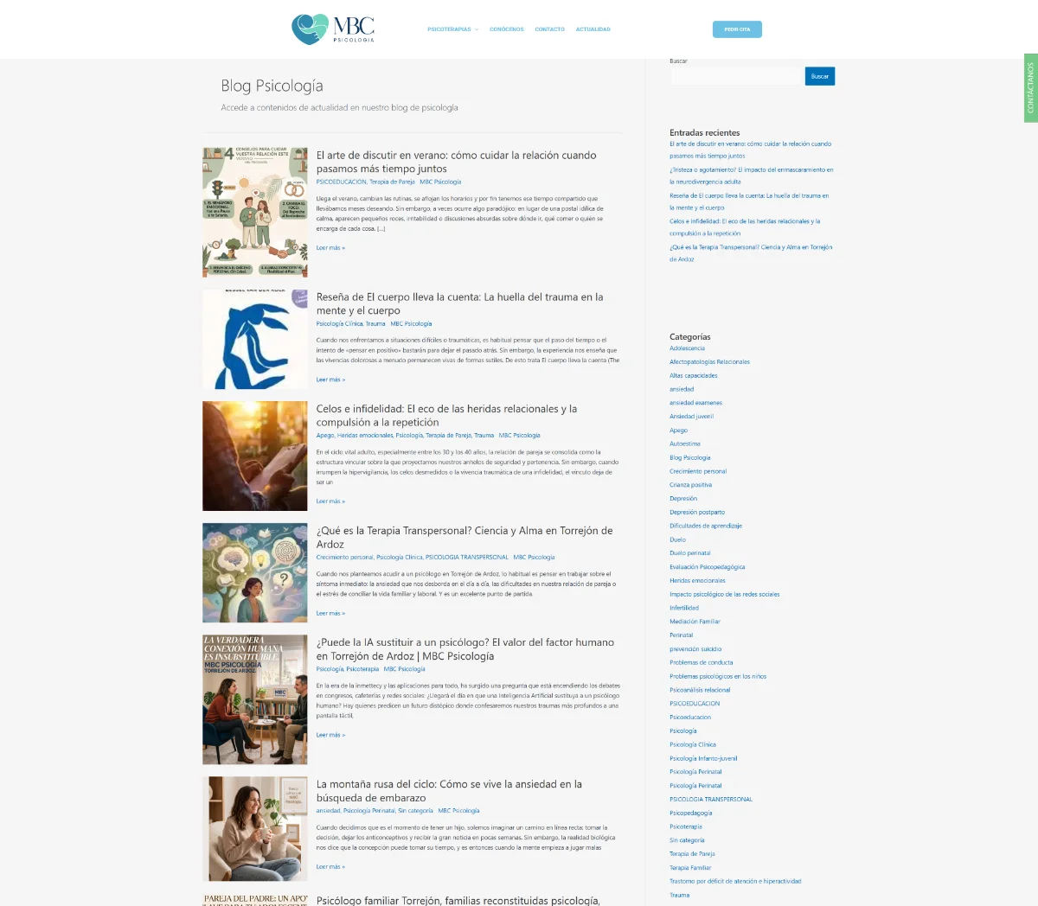Open the Contáctanos side tab
Viewport: 1038px width, 906px height.
(x=1031, y=87)
